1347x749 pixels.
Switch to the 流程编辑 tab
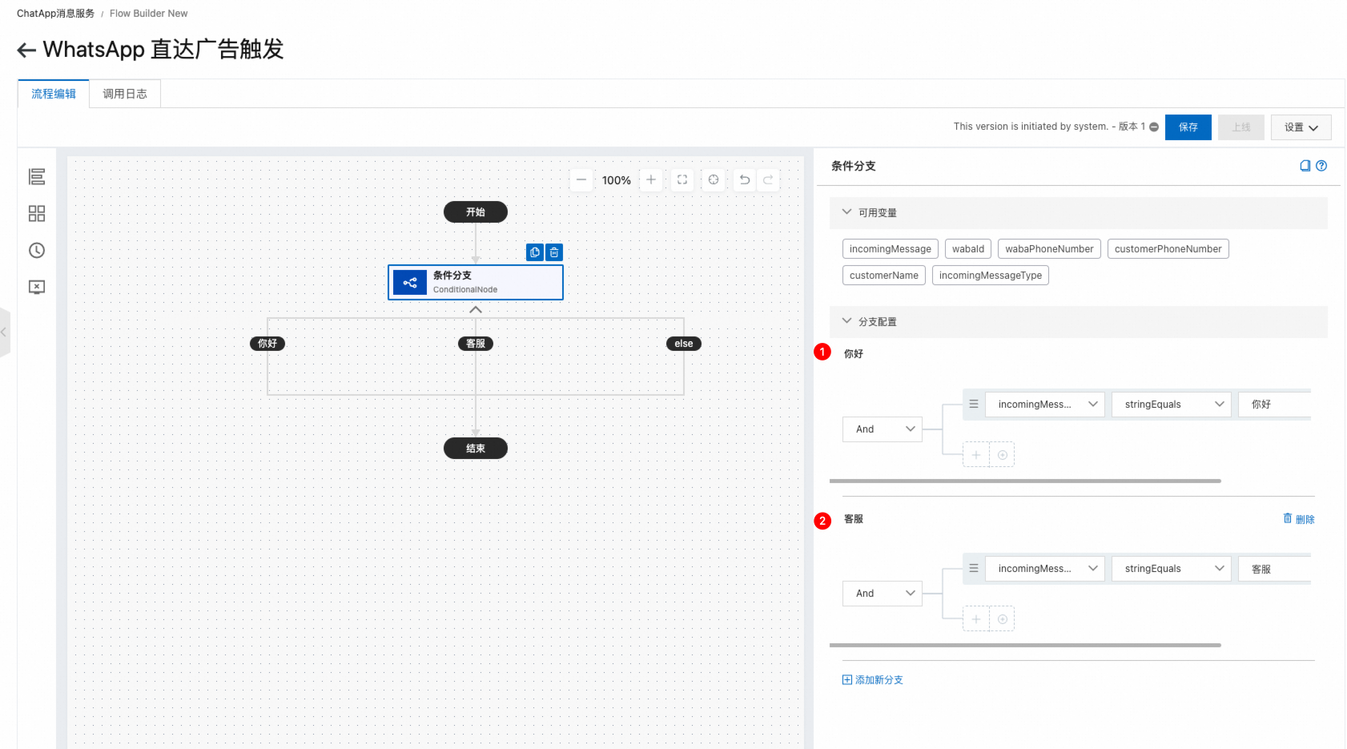click(54, 94)
